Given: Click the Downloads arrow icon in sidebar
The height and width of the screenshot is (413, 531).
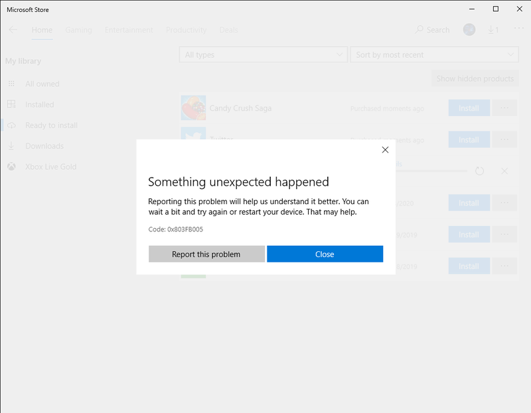Looking at the screenshot, I should [11, 146].
